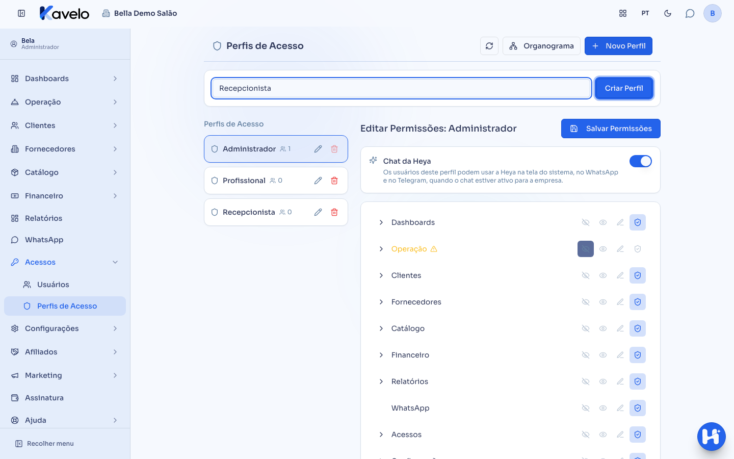Set Clientes permission to view only
734x459 pixels.
click(x=603, y=275)
